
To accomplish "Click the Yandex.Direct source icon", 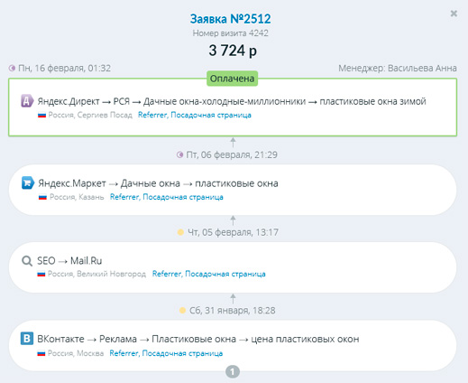I will [x=27, y=101].
